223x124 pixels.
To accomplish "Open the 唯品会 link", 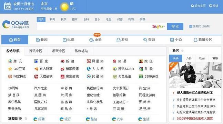I will tap(66, 109).
